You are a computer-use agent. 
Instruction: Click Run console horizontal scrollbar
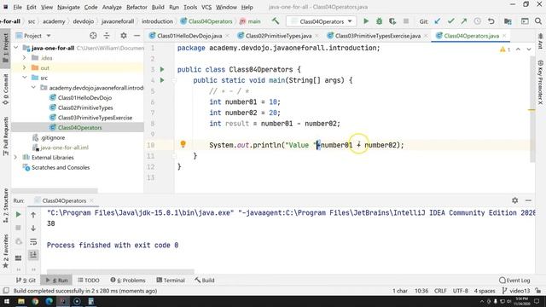[120, 271]
